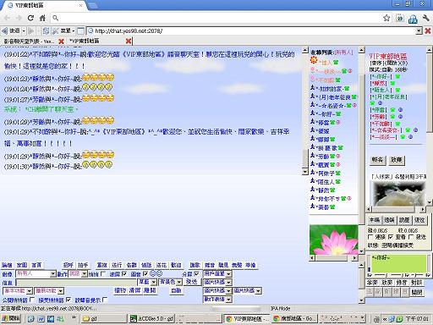433x325 pixels.
Task: Reload the page with the browser refresh icon
Action: (30, 18)
